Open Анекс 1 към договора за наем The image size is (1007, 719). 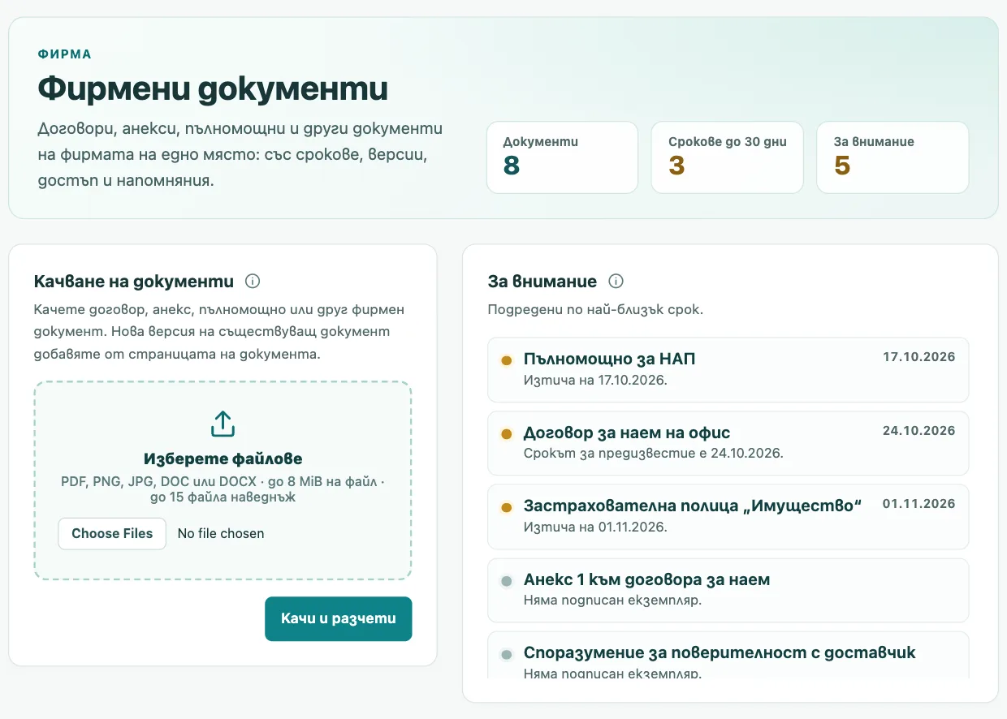pyautogui.click(x=728, y=590)
